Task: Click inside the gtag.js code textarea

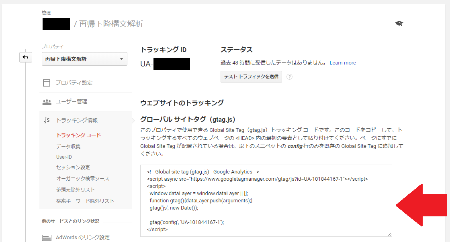Action: pyautogui.click(x=266, y=201)
